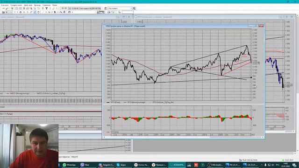The width and height of the screenshot is (299, 168).
Task: Select the hand pan tool icon
Action: point(38,12)
